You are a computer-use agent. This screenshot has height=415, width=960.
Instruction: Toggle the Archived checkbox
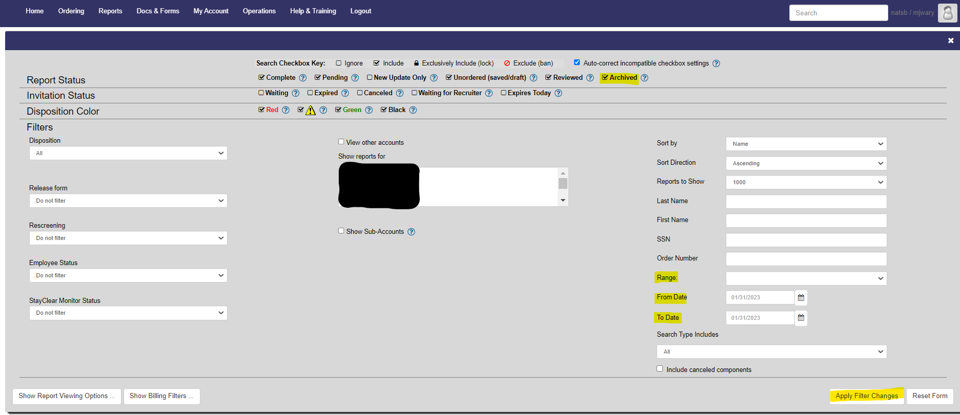click(605, 77)
